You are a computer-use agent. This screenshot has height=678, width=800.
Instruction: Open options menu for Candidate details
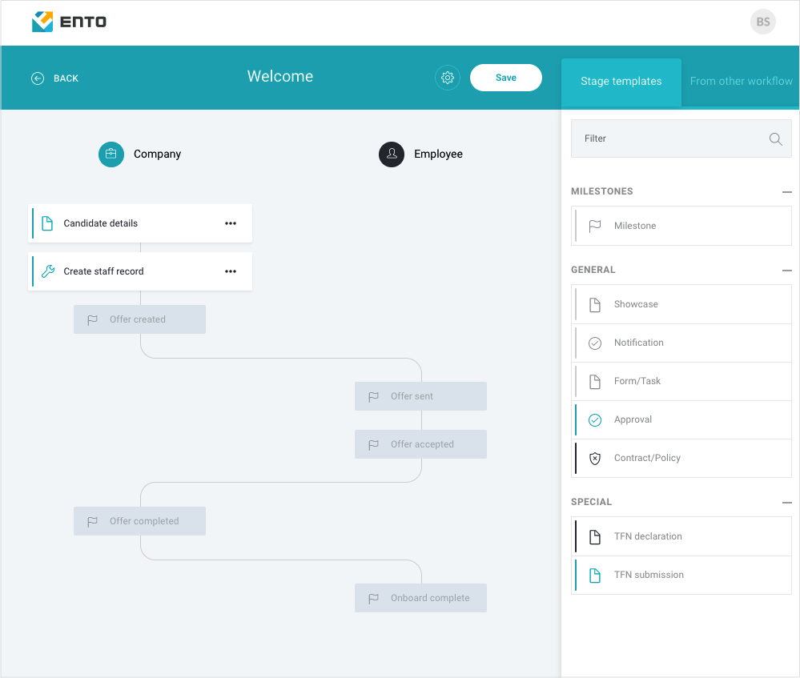[231, 223]
